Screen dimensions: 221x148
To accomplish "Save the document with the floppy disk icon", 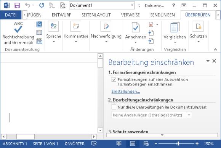I will click(x=17, y=5).
